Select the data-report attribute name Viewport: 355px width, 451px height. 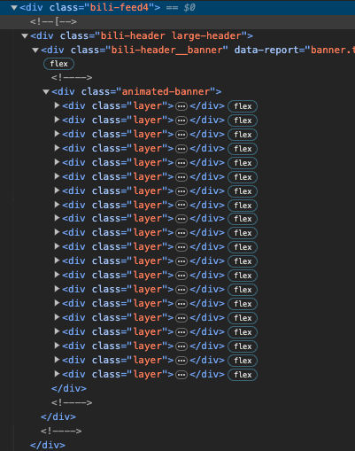point(266,50)
